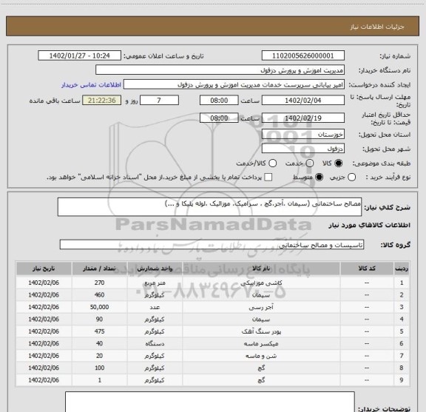Click unit عدد in row 3
Screen dimensions: 426x412
coord(155,307)
